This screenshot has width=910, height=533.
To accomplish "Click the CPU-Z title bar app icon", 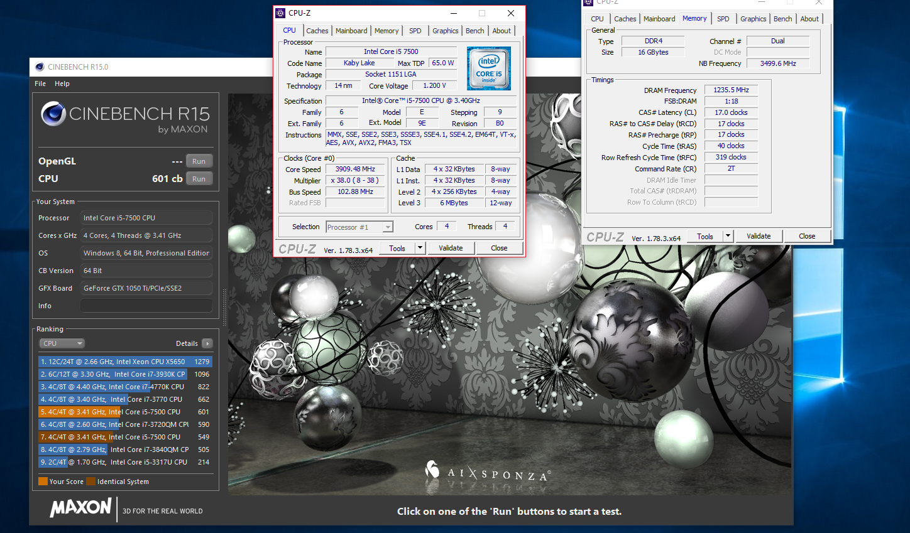I will click(281, 13).
